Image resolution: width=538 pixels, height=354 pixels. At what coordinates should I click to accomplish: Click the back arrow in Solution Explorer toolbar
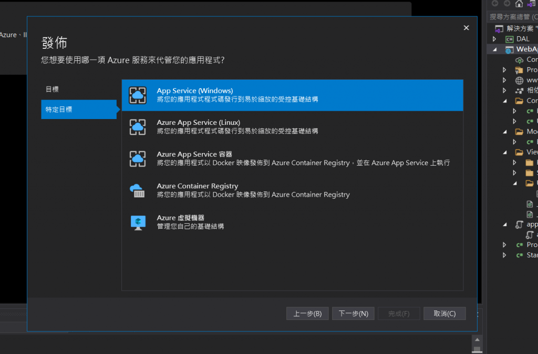(x=495, y=4)
